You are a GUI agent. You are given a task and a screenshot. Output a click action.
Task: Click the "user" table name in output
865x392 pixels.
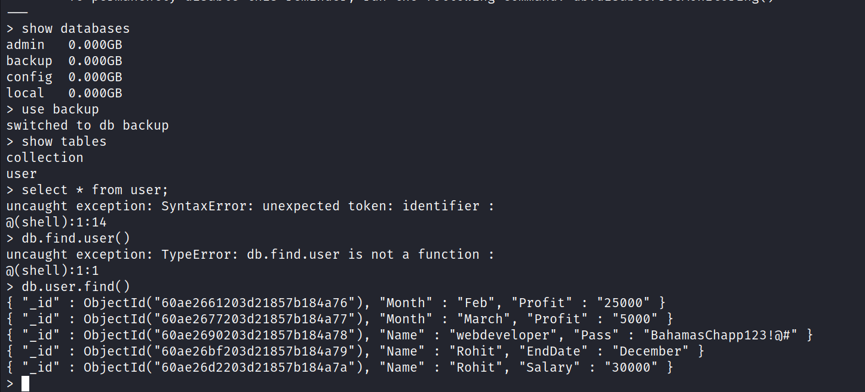pyautogui.click(x=22, y=174)
